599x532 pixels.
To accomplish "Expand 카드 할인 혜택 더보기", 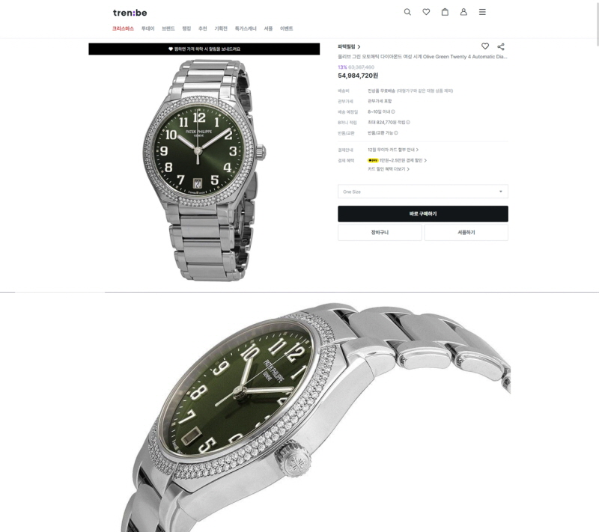I will click(x=388, y=169).
